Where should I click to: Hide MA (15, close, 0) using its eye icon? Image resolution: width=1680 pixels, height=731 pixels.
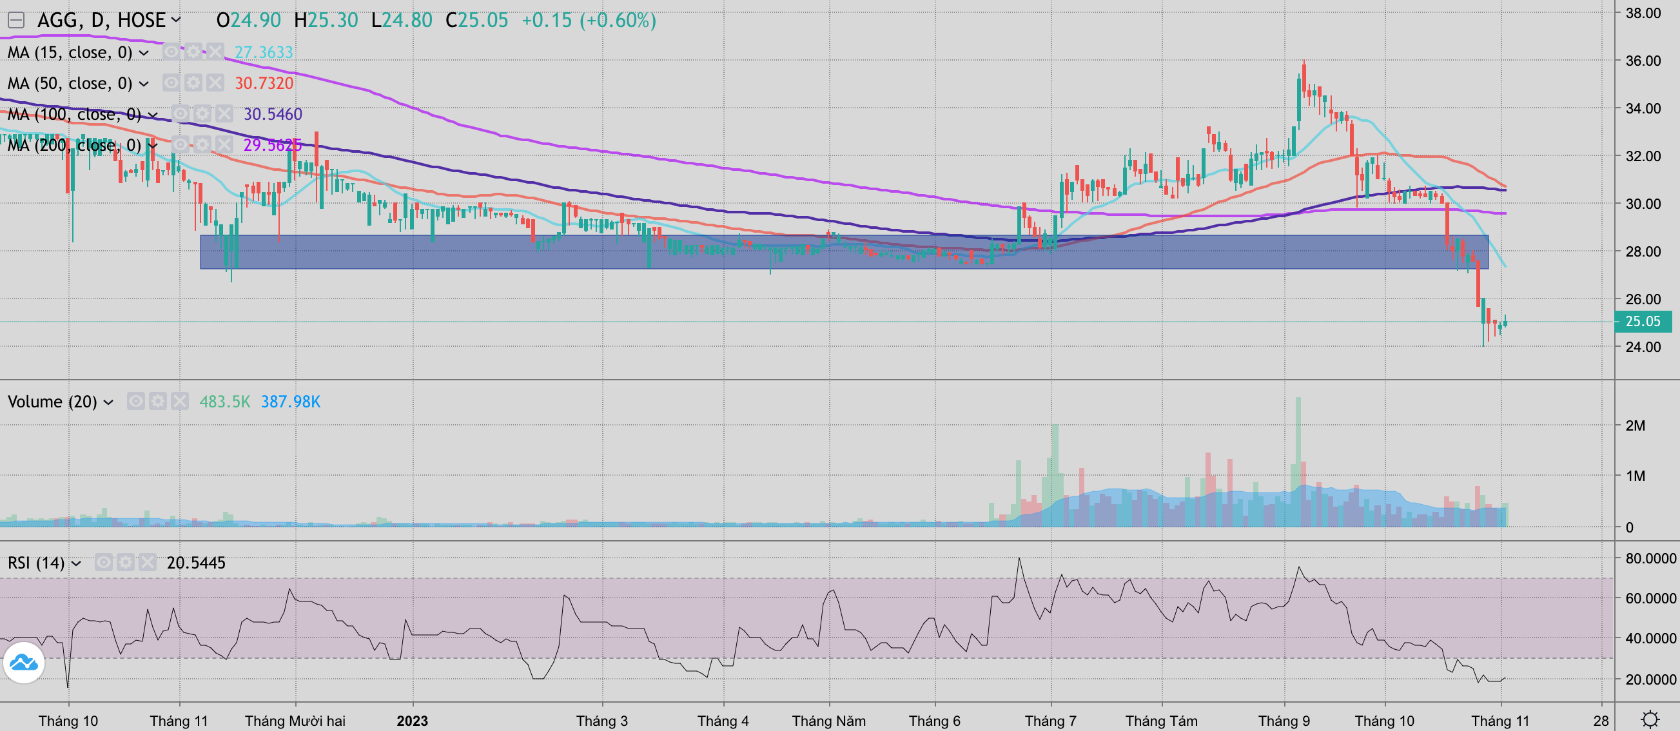(x=171, y=52)
